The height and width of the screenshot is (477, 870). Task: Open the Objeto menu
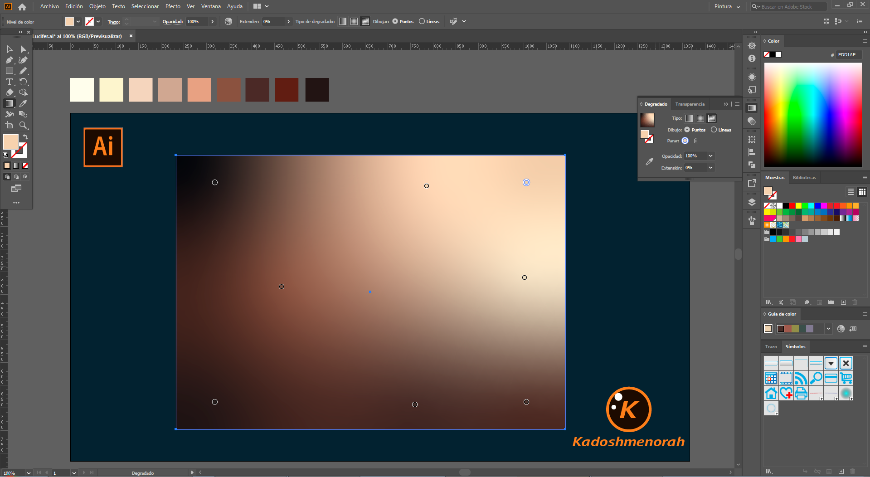(x=97, y=6)
